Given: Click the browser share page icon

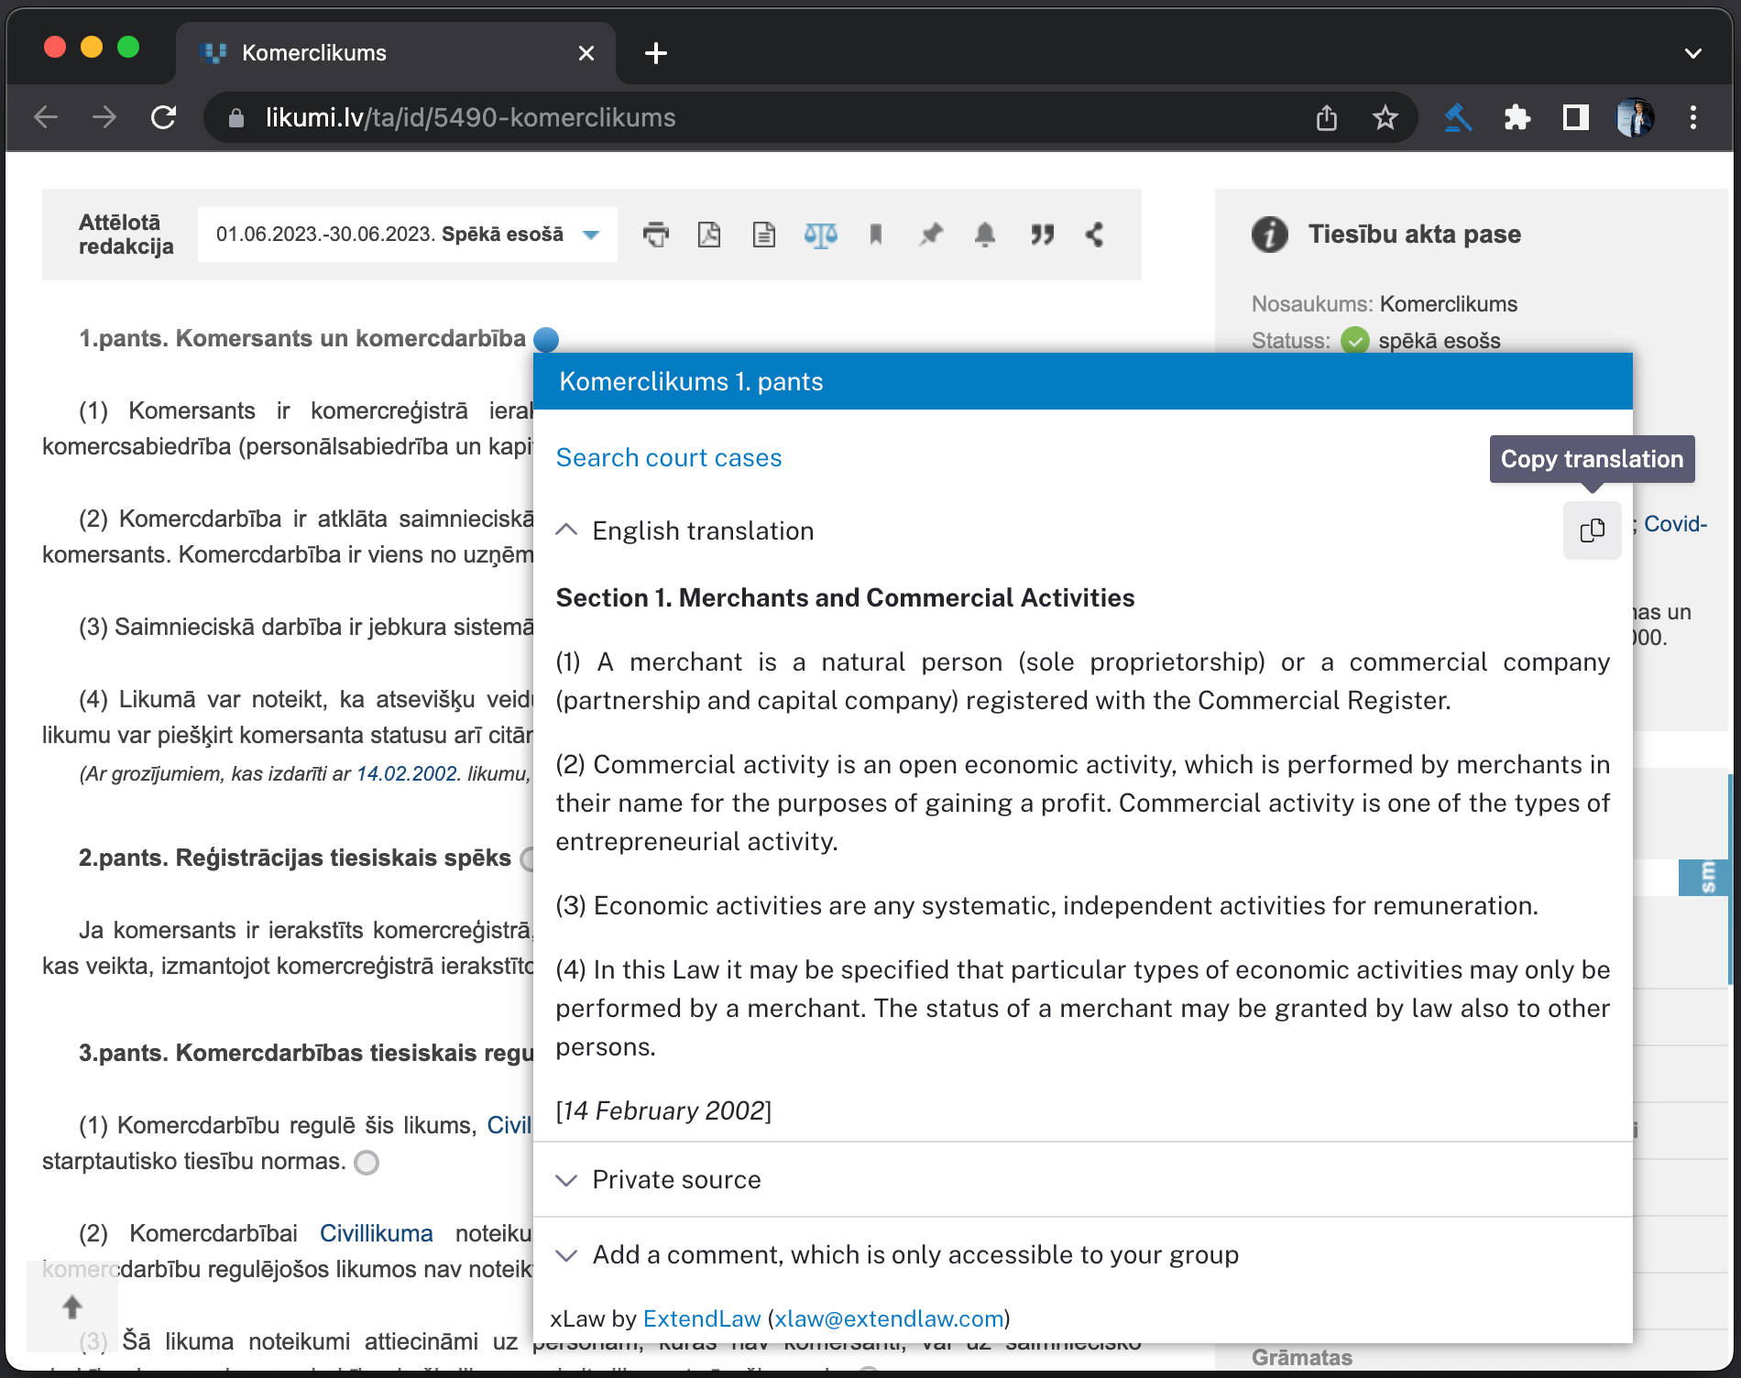Looking at the screenshot, I should click(1327, 117).
